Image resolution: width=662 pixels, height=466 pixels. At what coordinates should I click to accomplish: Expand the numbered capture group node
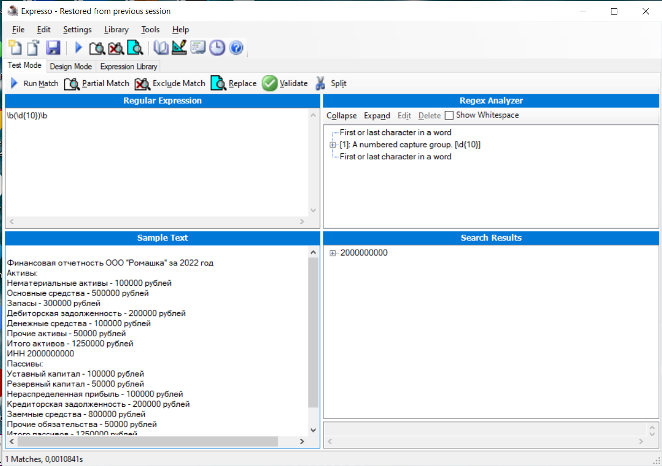coord(333,145)
